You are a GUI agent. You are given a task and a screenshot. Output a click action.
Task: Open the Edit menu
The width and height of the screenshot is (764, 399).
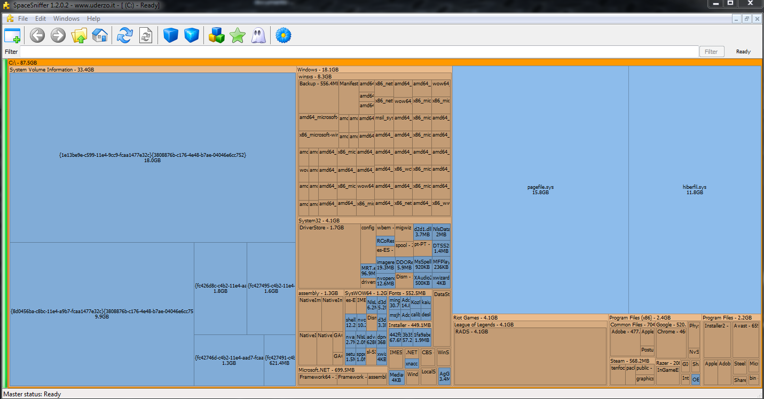[x=41, y=19]
